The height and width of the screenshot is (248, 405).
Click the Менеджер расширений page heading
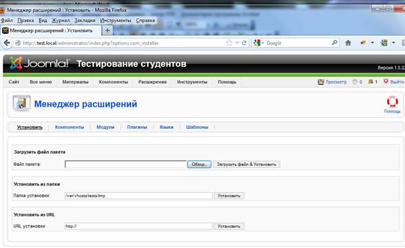85,104
